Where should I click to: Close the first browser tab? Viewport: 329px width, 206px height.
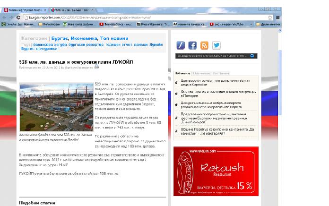pos(45,10)
